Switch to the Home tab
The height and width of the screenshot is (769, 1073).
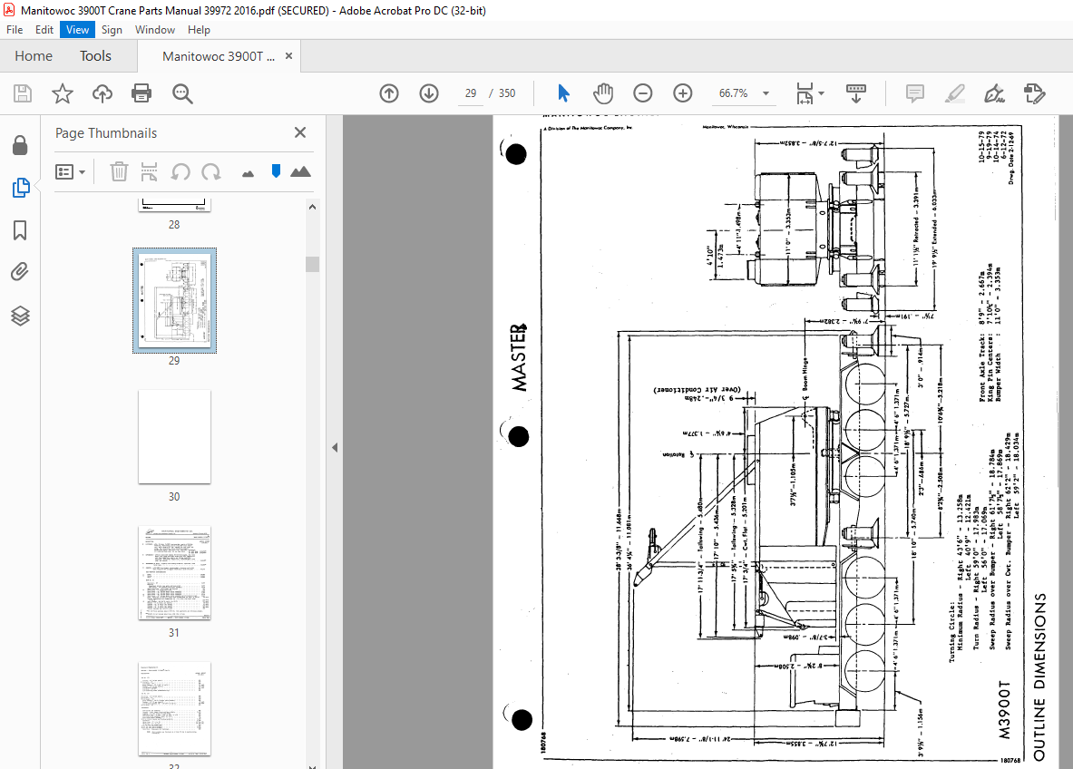click(x=34, y=56)
